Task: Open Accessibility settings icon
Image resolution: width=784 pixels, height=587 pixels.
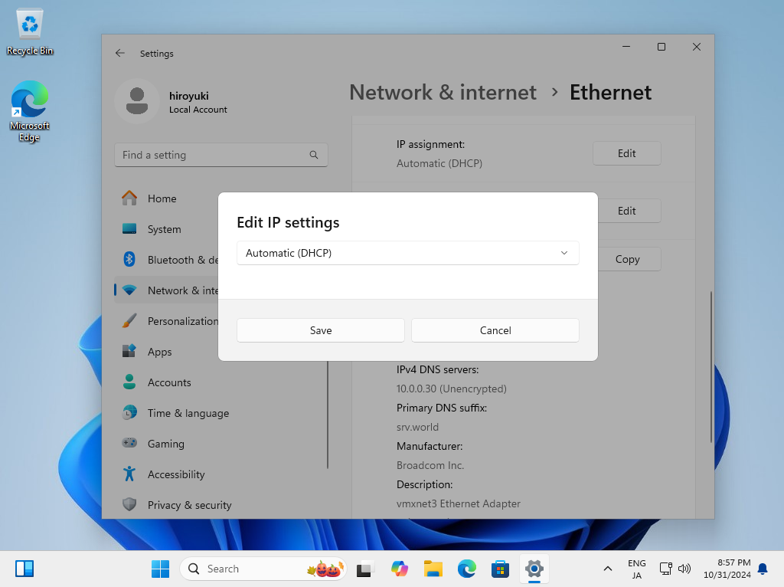Action: [130, 474]
